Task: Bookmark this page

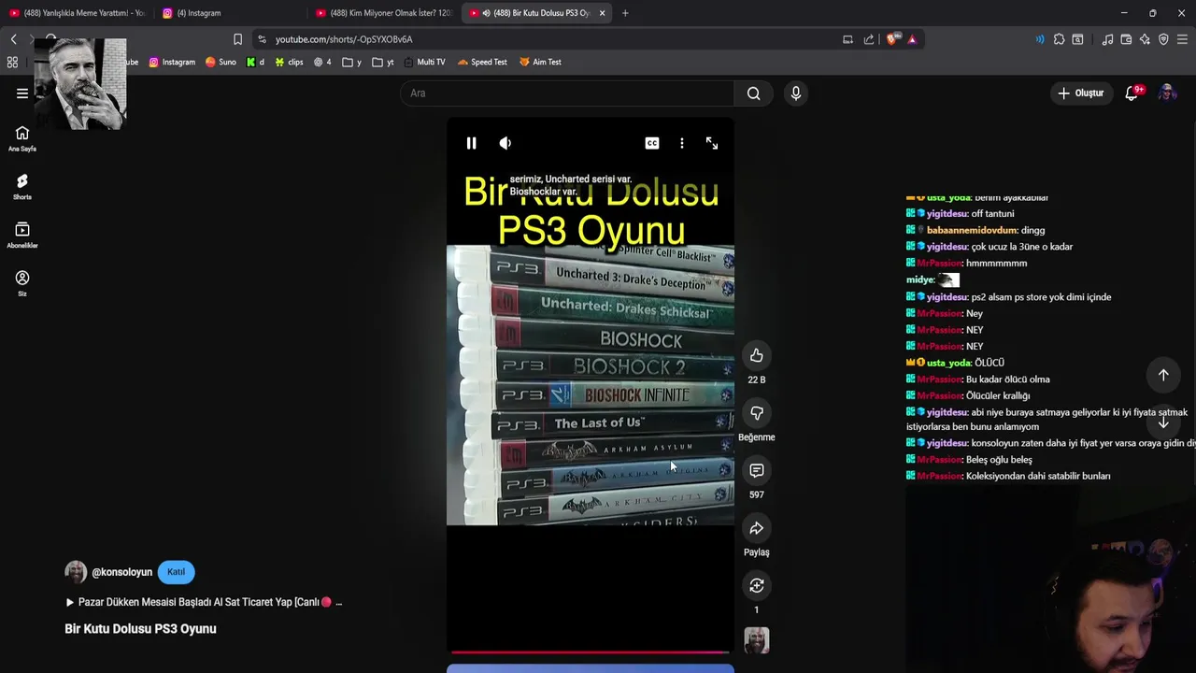Action: [237, 39]
